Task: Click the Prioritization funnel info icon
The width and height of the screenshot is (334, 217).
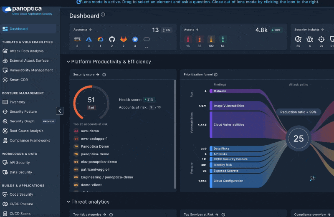Action: pos(216,75)
